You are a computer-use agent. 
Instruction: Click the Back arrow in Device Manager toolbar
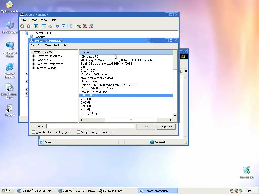point(23,26)
